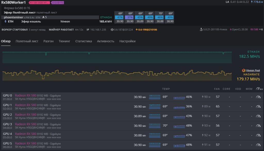
Task: Click the 182.5 MH/s ETHASH value
Action: tap(249, 56)
